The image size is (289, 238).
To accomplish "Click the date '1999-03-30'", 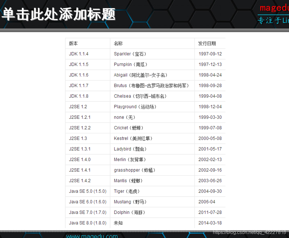I will tap(210, 117).
